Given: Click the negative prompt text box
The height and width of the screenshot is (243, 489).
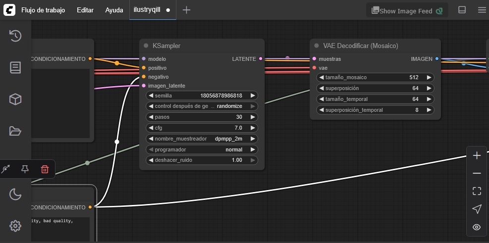Looking at the screenshot, I should 60,229.
